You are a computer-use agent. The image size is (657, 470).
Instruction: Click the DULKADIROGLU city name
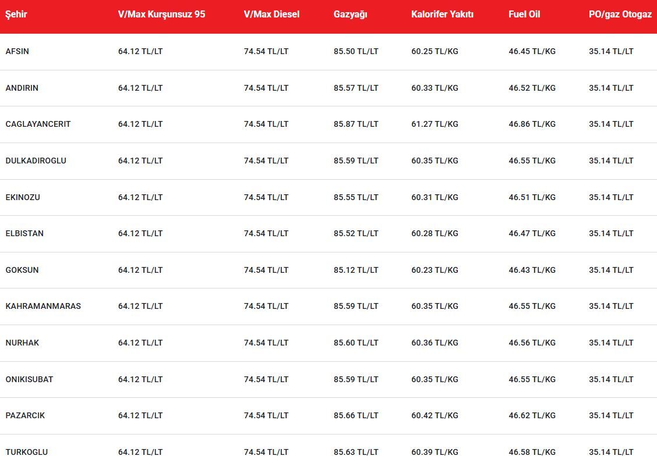[36, 161]
